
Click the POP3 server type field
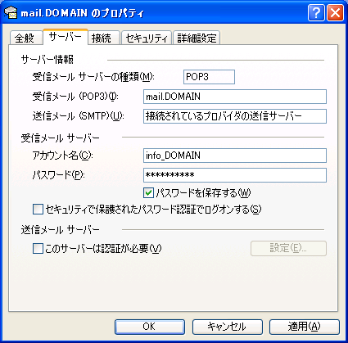[209, 77]
